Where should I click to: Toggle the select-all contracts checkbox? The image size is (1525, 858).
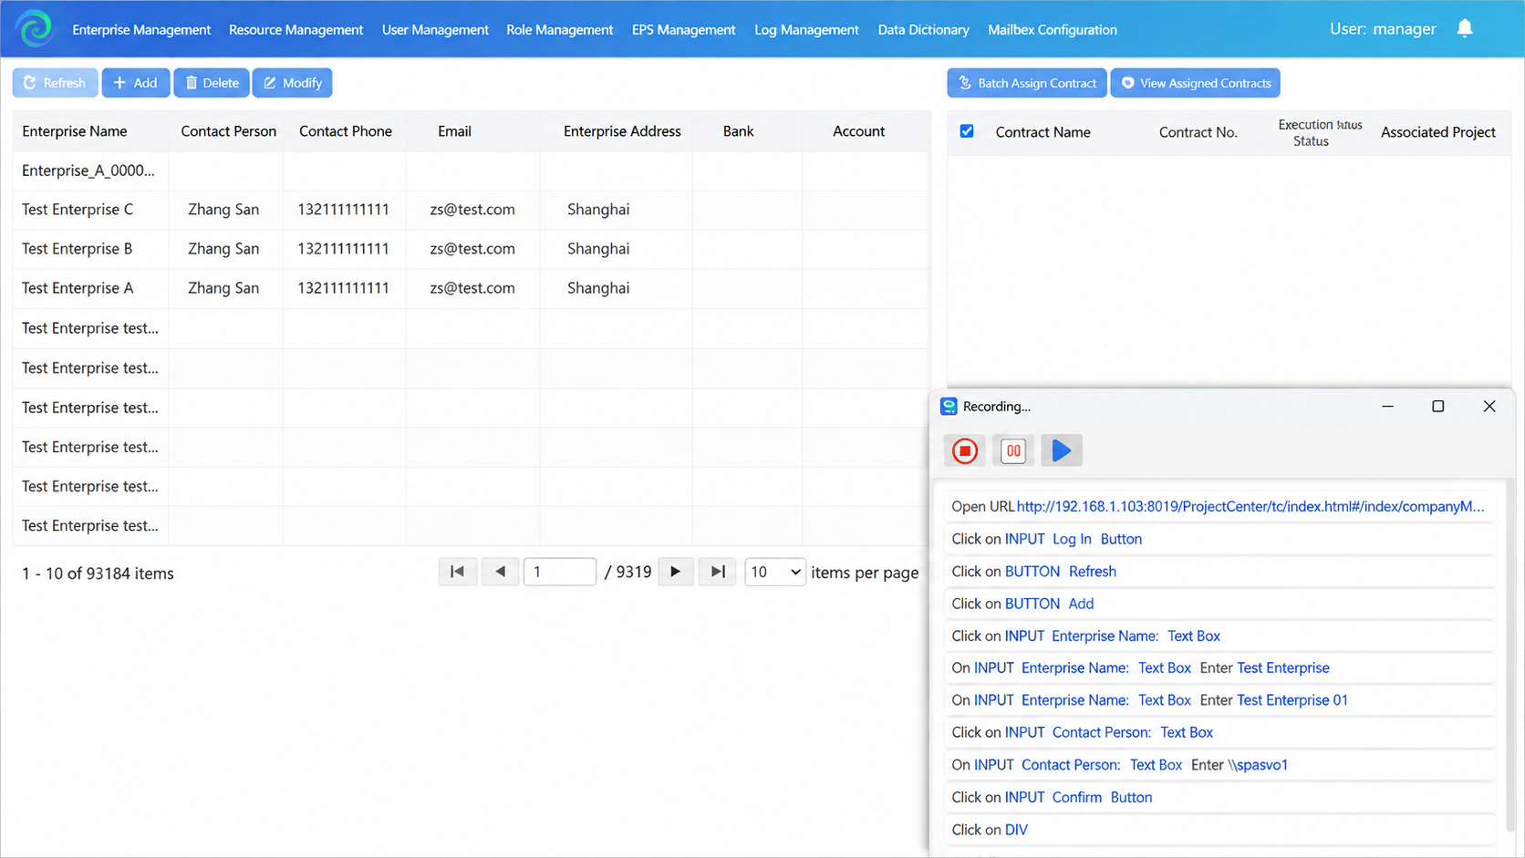tap(967, 131)
